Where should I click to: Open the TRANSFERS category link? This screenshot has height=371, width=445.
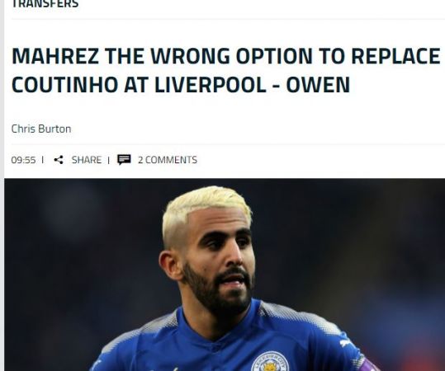pos(45,4)
